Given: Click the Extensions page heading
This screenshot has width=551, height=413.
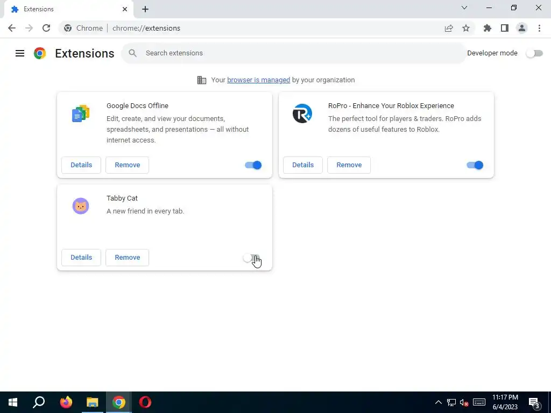Looking at the screenshot, I should [x=84, y=53].
